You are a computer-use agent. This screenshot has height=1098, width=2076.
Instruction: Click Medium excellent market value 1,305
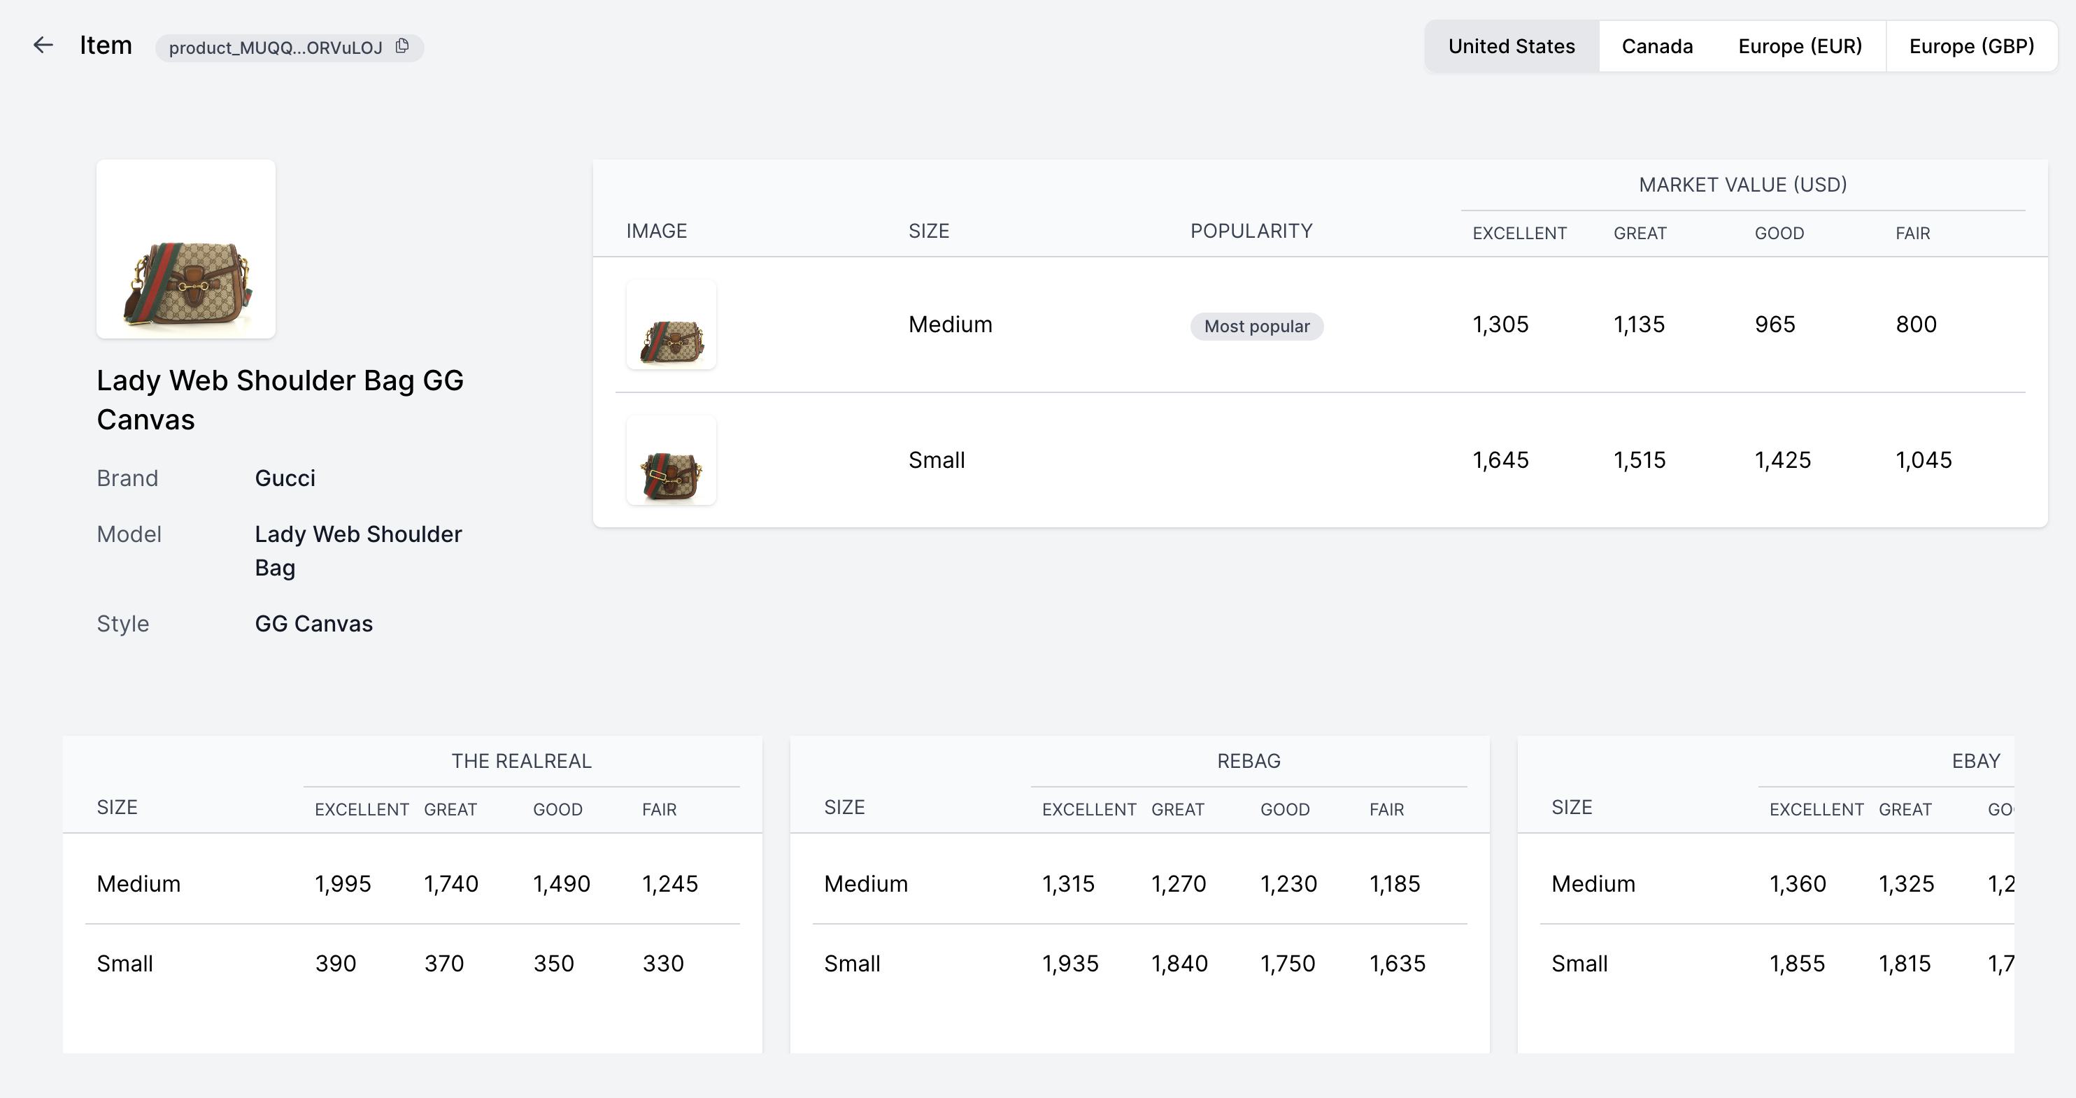pos(1500,325)
